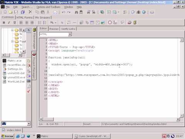Click the Matrix taskbar button
Viewport: 185px width, 139px height.
[54, 136]
